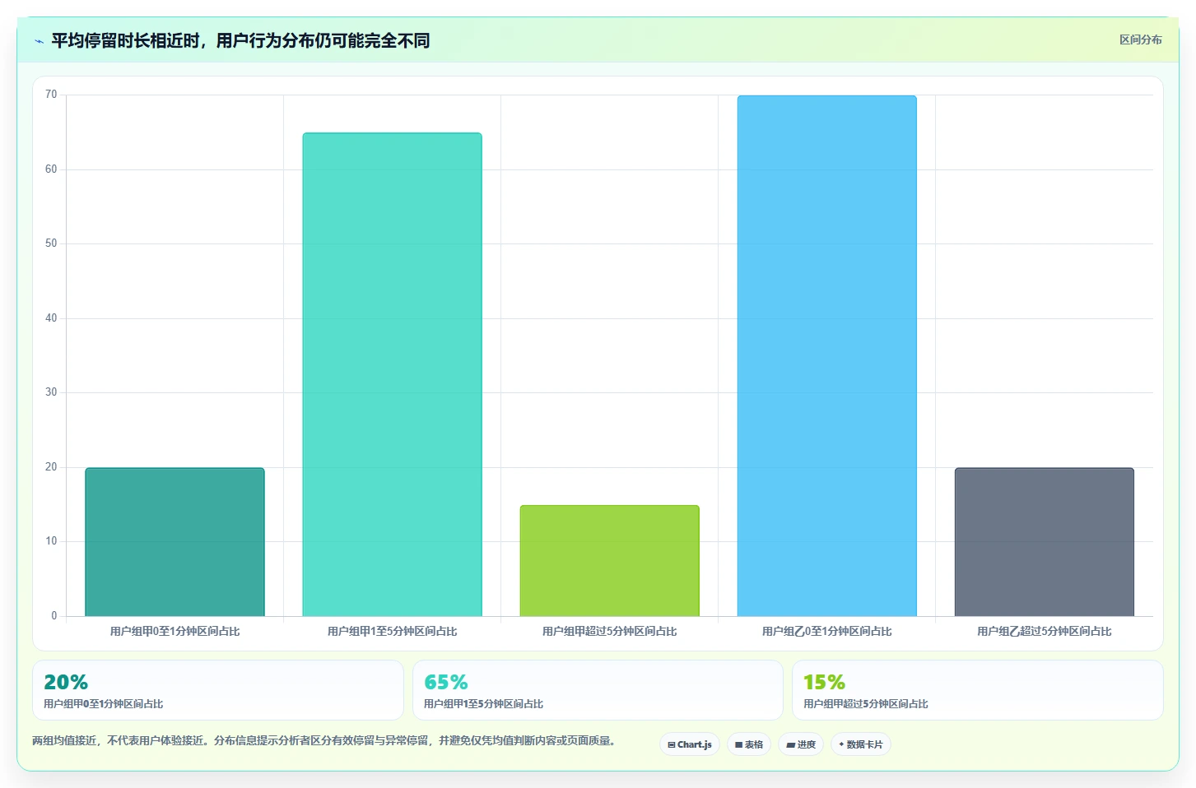Click the 数据卡片 chip
Image resolution: width=1196 pixels, height=788 pixels.
point(861,744)
